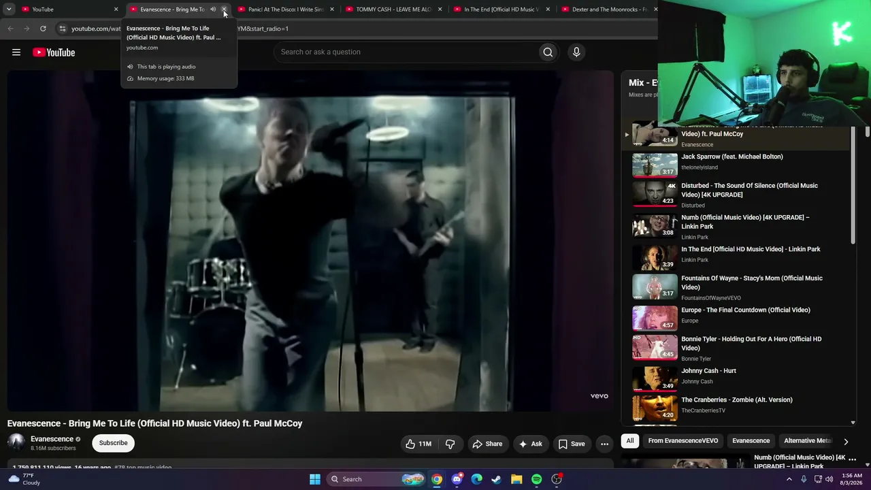Filter by From EvanescenceVEVO chip
Viewport: 871px width, 490px height.
coord(683,441)
